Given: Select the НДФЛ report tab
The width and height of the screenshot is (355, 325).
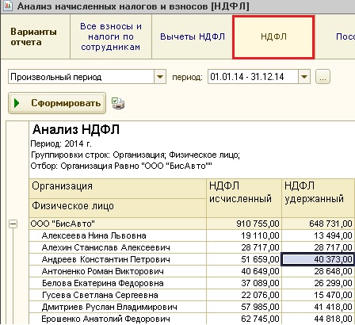Looking at the screenshot, I should point(273,36).
